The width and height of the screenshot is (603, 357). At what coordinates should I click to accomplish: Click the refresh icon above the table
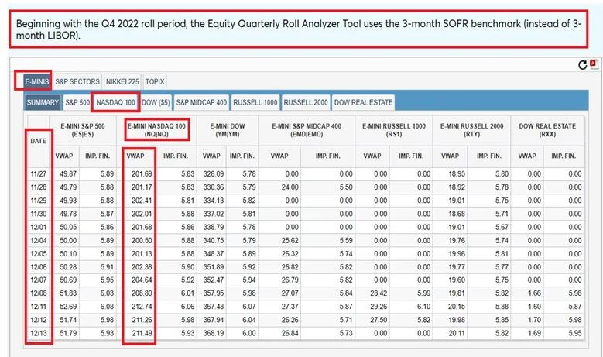click(581, 66)
